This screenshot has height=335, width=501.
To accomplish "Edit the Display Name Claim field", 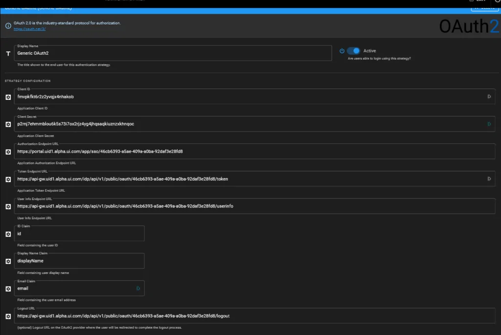I will (x=79, y=261).
